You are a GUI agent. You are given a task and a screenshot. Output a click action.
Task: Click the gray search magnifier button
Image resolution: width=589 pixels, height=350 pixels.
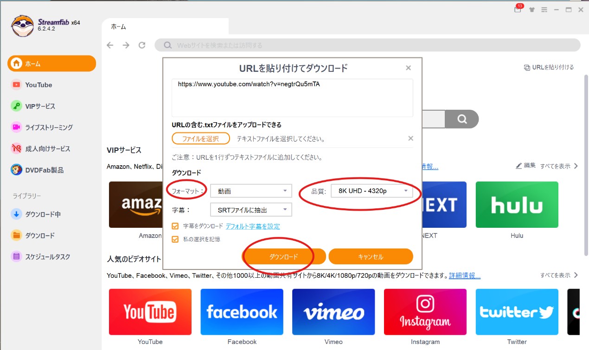pos(462,119)
